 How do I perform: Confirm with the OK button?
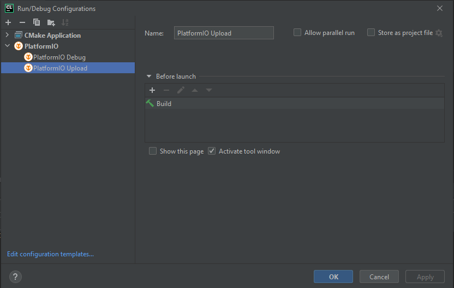point(333,277)
